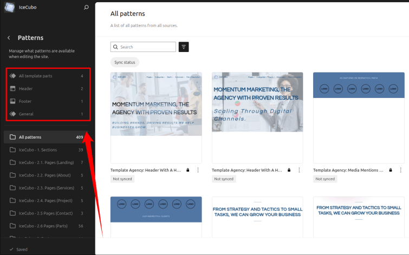Viewport: 409px width, 255px height.
Task: Open the Sync status filter
Action: pyautogui.click(x=125, y=62)
